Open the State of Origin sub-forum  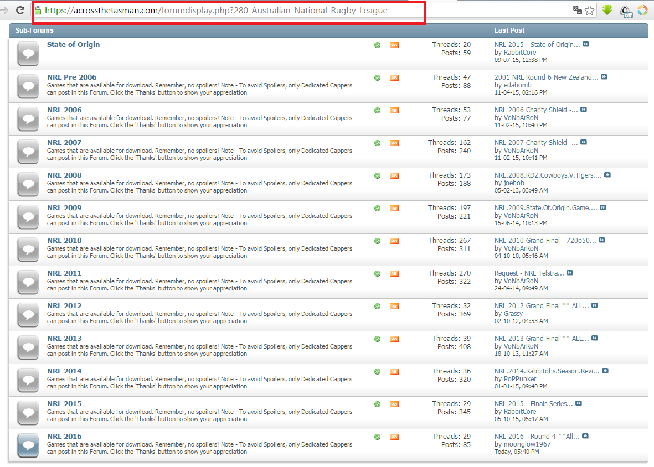click(74, 45)
